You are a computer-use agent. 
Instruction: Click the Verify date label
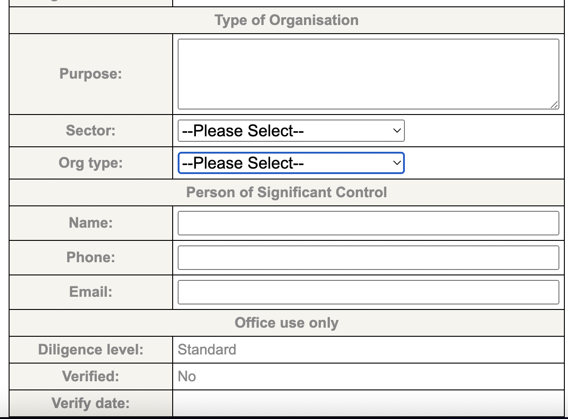point(91,403)
